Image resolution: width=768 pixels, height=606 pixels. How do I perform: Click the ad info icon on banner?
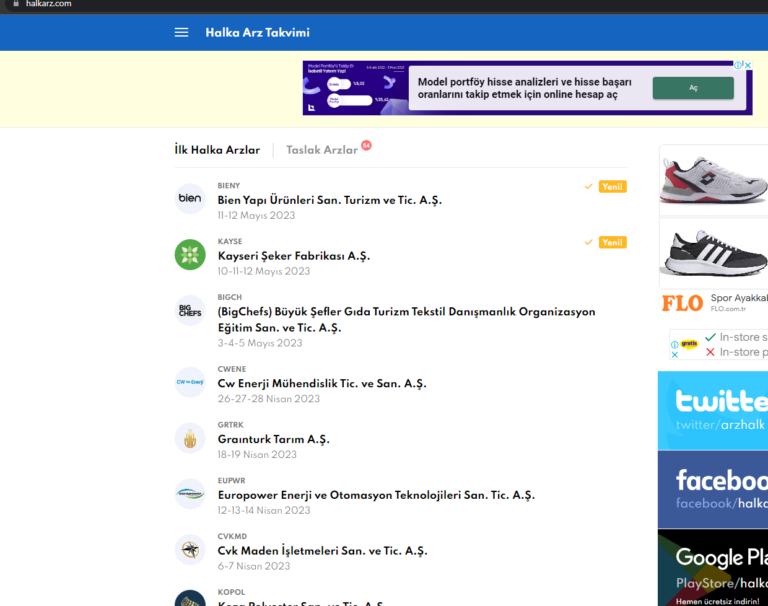click(x=738, y=65)
